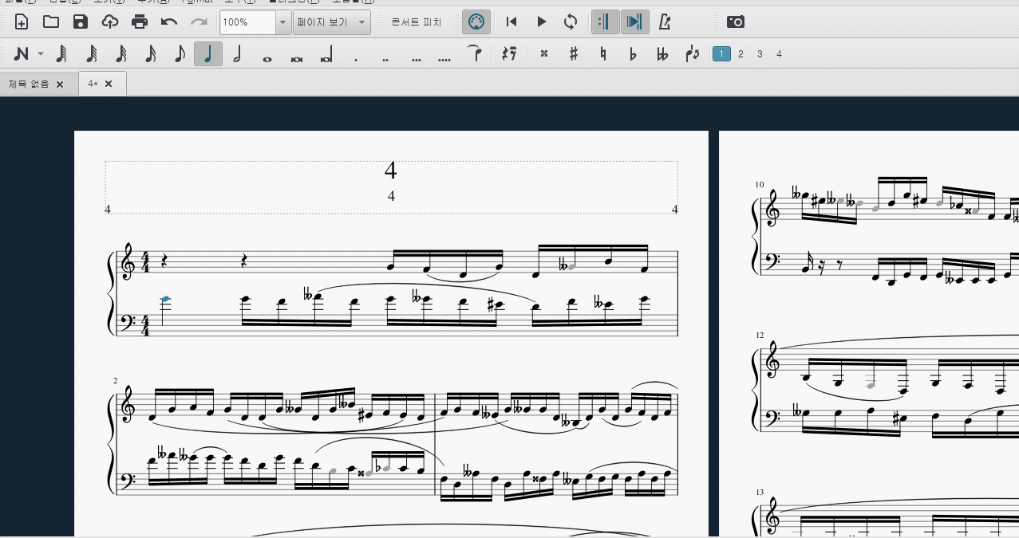Open the zoom level dropdown arrow
The image size is (1019, 538).
[x=282, y=22]
